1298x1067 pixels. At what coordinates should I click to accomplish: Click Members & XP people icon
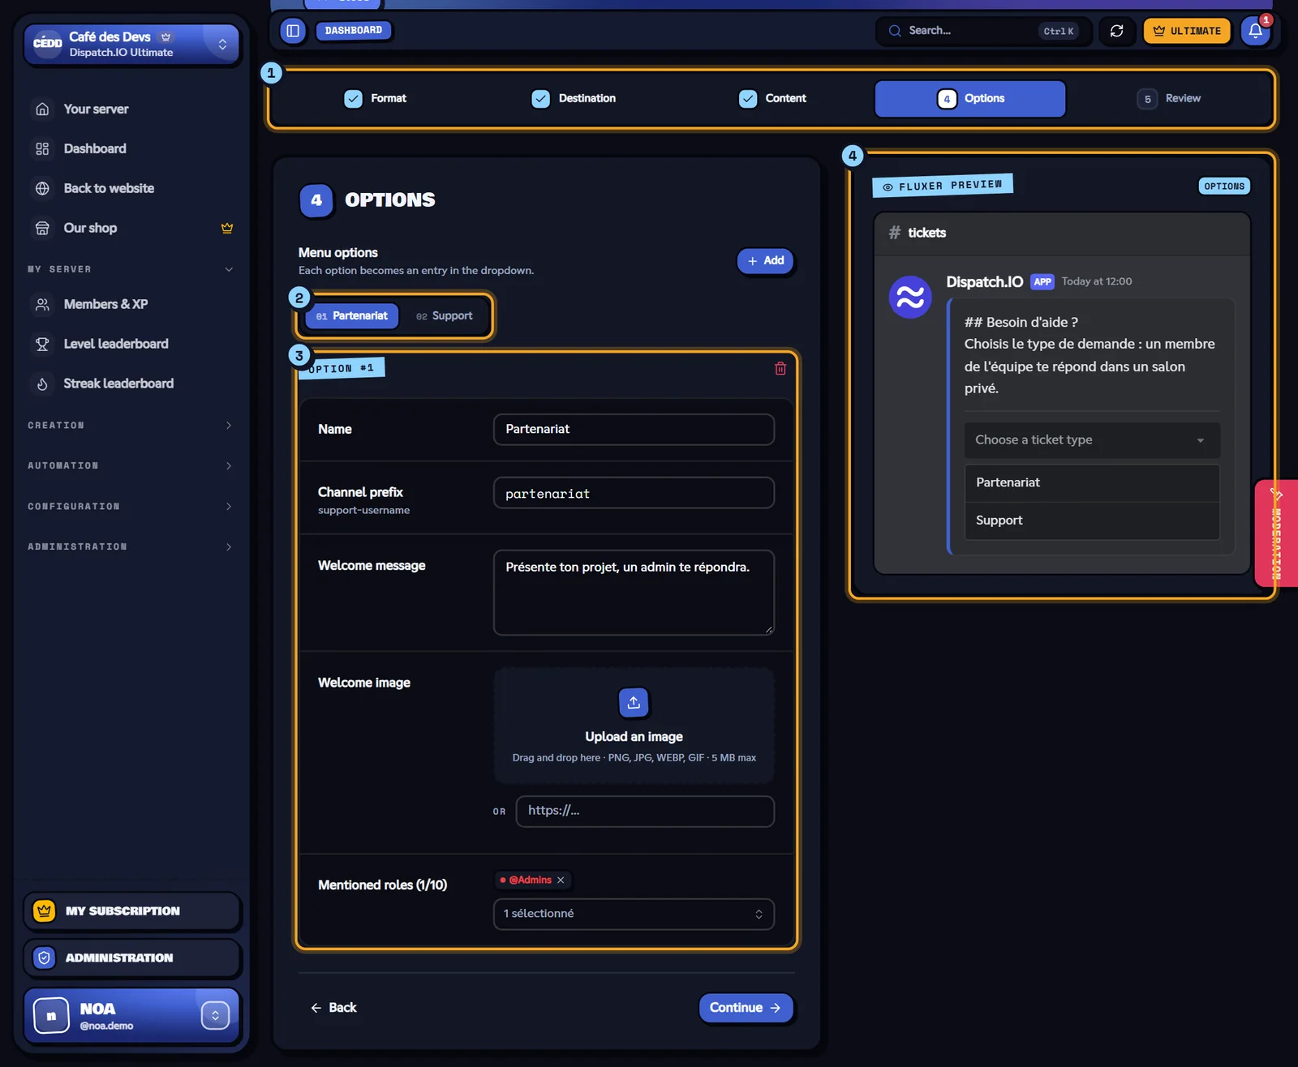pyautogui.click(x=42, y=304)
